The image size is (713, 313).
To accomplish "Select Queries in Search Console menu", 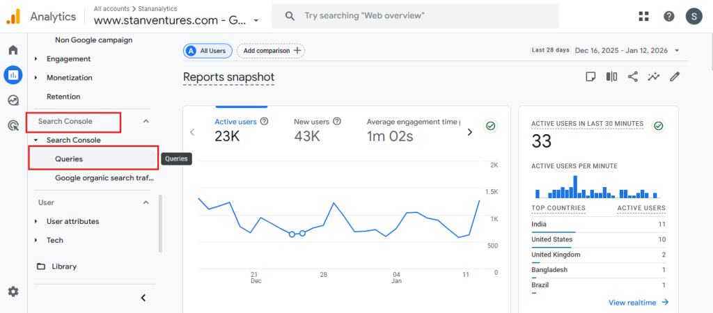I will point(69,159).
